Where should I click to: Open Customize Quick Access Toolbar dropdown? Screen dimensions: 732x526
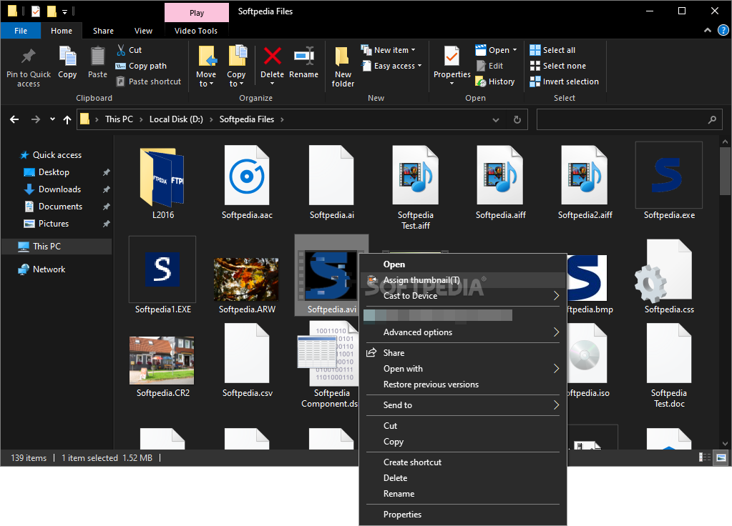coord(65,11)
